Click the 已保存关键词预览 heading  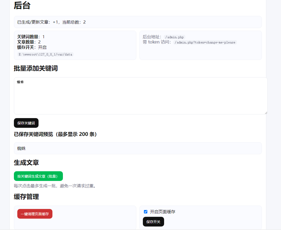tap(56, 134)
